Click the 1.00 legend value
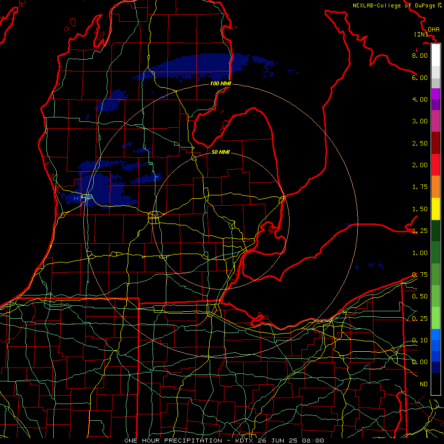 coord(420,253)
